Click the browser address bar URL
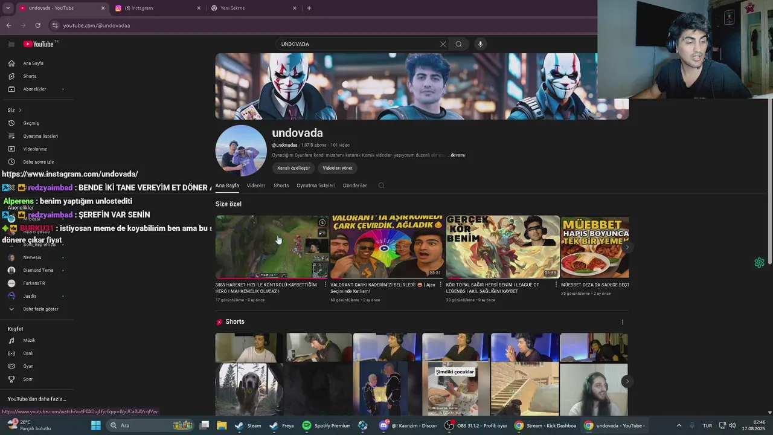773x435 pixels. pyautogui.click(x=97, y=25)
